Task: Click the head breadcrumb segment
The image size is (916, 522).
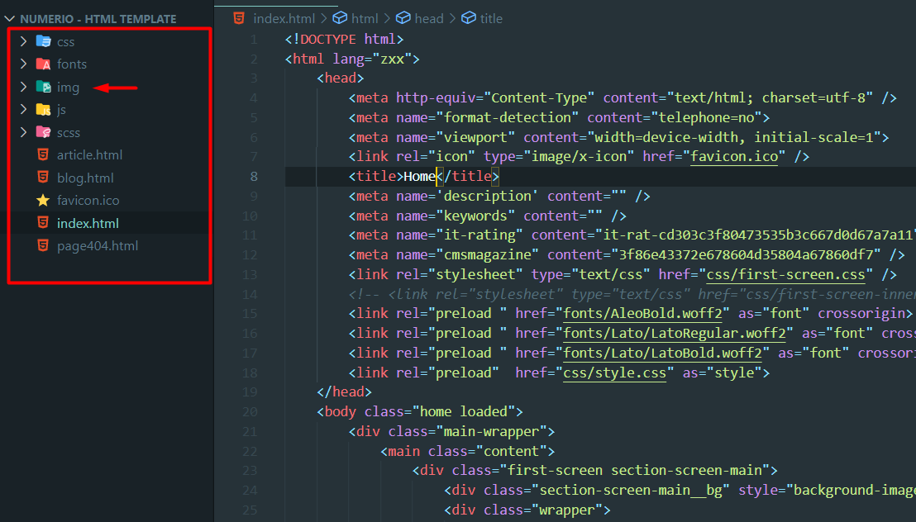Action: (429, 19)
